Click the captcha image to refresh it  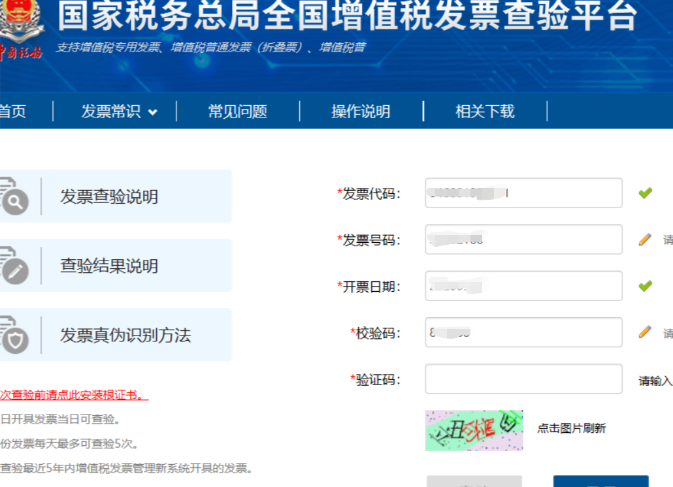coord(474,430)
